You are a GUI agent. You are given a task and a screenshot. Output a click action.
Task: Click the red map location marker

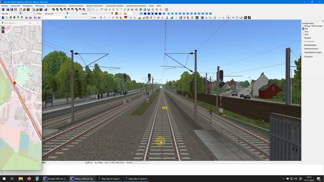(x=14, y=83)
